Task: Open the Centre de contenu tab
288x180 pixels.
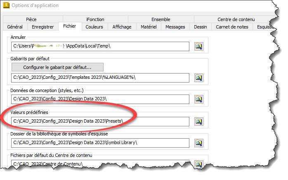Action: click(236, 19)
